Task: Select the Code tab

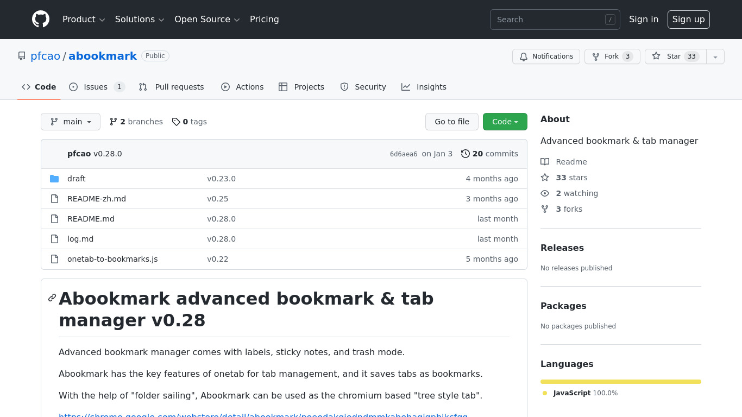Action: click(39, 87)
